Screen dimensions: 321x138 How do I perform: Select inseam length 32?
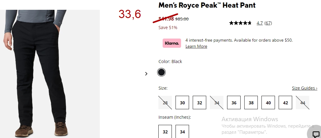click(x=165, y=132)
